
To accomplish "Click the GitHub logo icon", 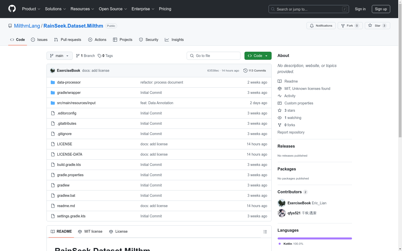I will coord(12,9).
